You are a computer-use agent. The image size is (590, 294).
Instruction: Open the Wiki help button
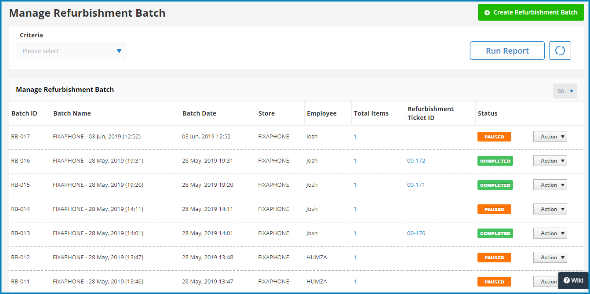point(573,280)
